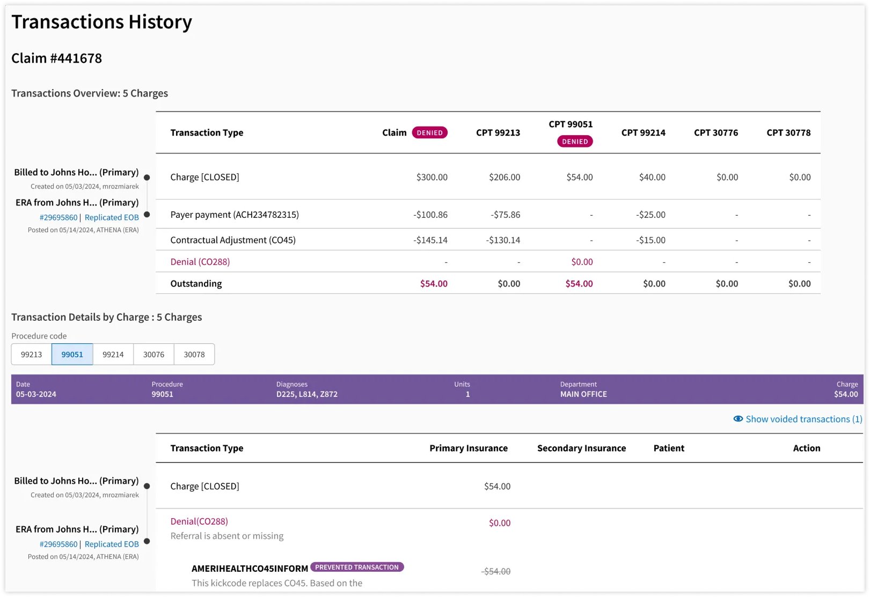This screenshot has width=870, height=597.
Task: Open the 30076 procedure code tab
Action: click(153, 355)
